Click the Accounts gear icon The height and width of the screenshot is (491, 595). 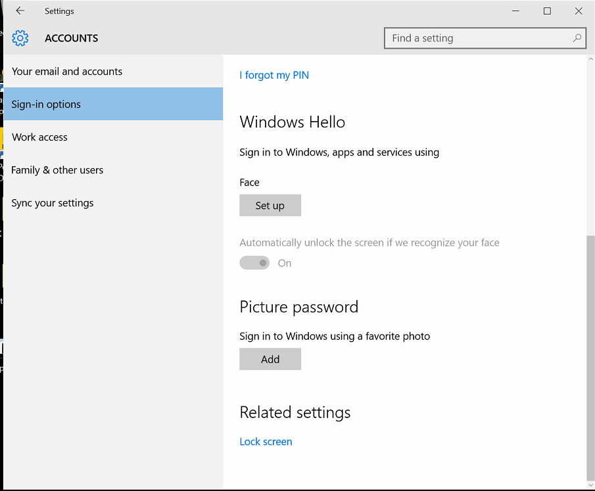(20, 38)
